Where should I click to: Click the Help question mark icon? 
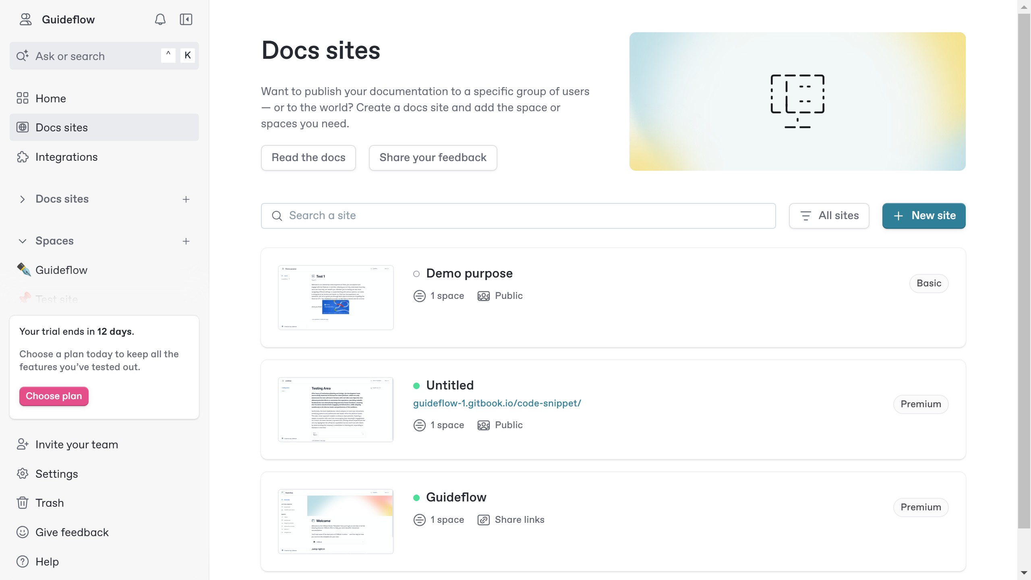tap(23, 561)
